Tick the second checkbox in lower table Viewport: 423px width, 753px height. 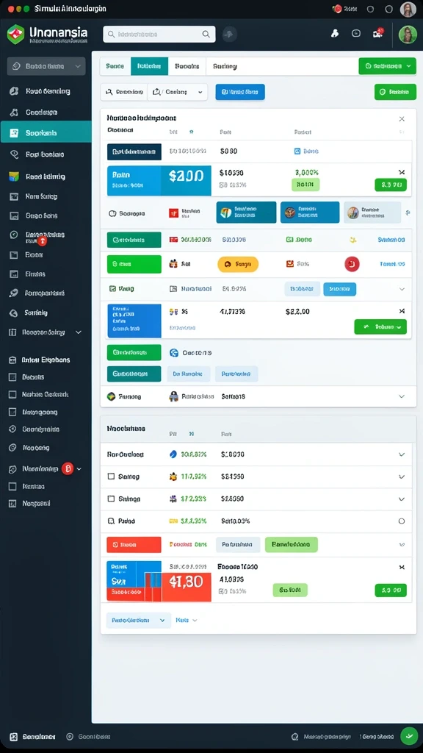pyautogui.click(x=111, y=499)
